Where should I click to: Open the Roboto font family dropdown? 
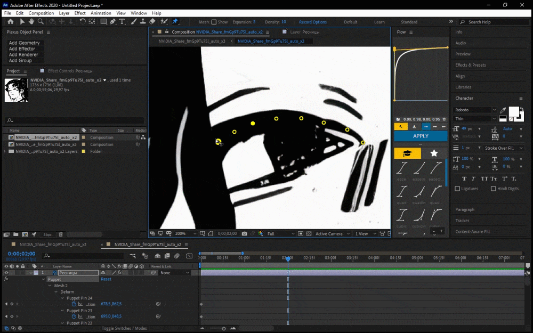click(x=475, y=110)
